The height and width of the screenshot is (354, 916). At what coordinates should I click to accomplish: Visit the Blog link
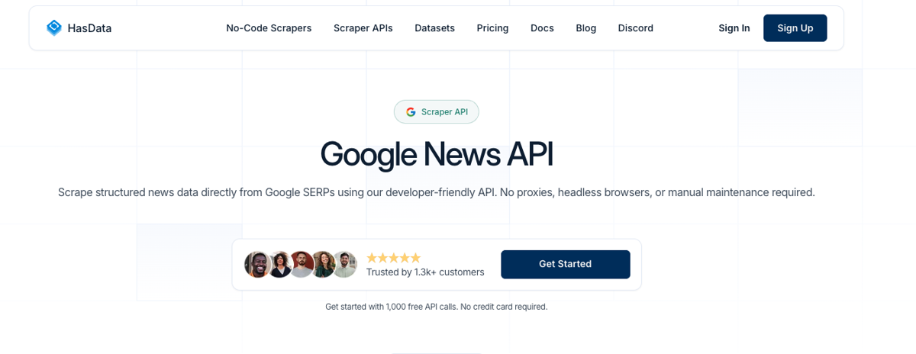tap(586, 28)
